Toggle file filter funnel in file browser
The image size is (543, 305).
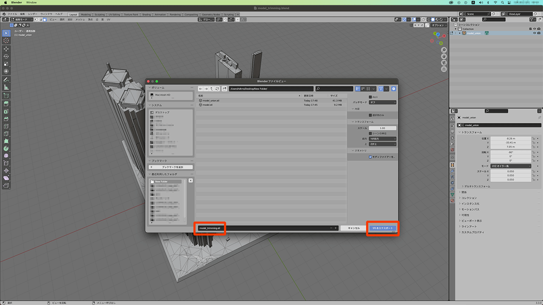[381, 89]
